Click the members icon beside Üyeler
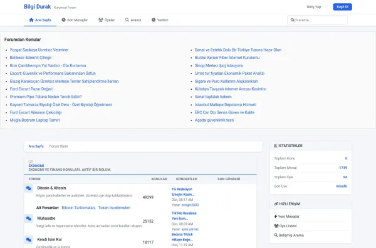Screen dimensions: 376x248 pos(100,20)
